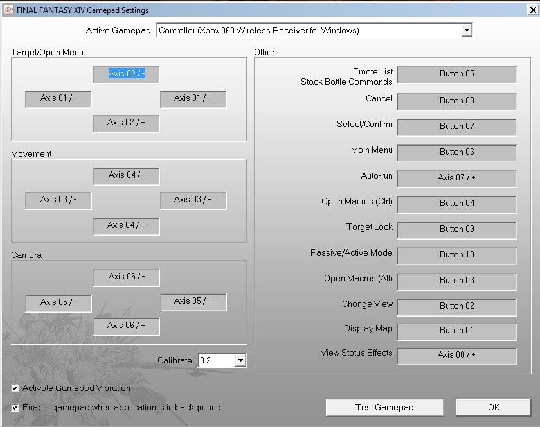Click the Active Gamepad label
540x427 pixels.
click(118, 31)
